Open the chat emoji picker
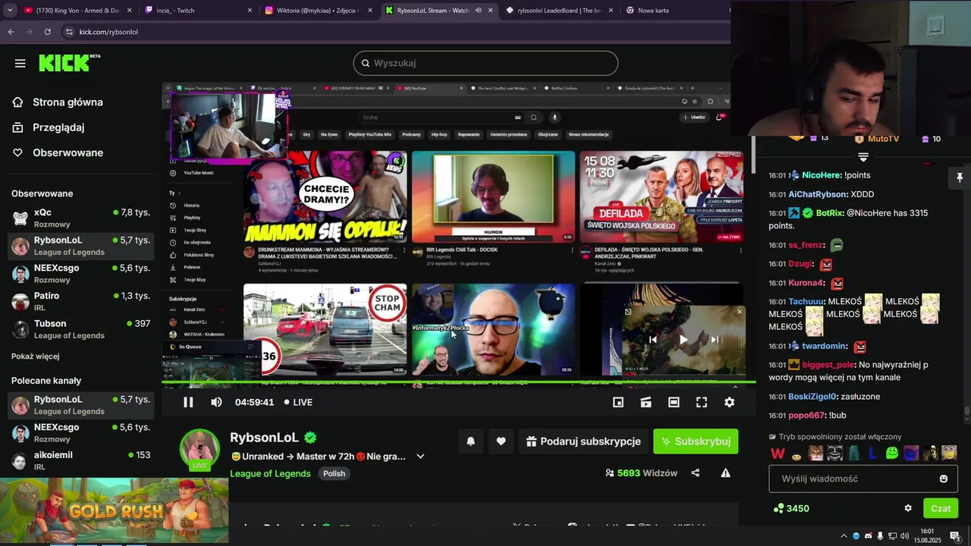 (944, 479)
